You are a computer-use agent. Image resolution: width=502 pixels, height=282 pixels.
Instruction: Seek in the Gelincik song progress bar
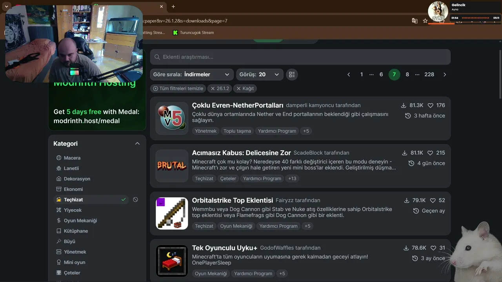click(x=475, y=18)
